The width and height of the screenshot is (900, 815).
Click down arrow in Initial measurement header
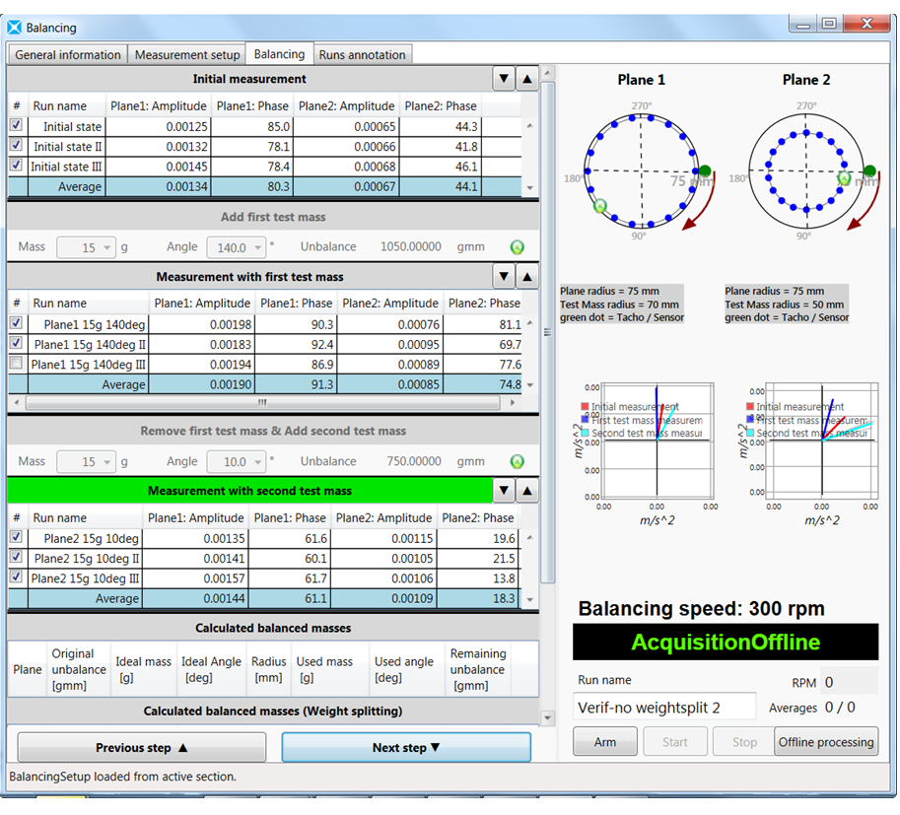(x=504, y=79)
